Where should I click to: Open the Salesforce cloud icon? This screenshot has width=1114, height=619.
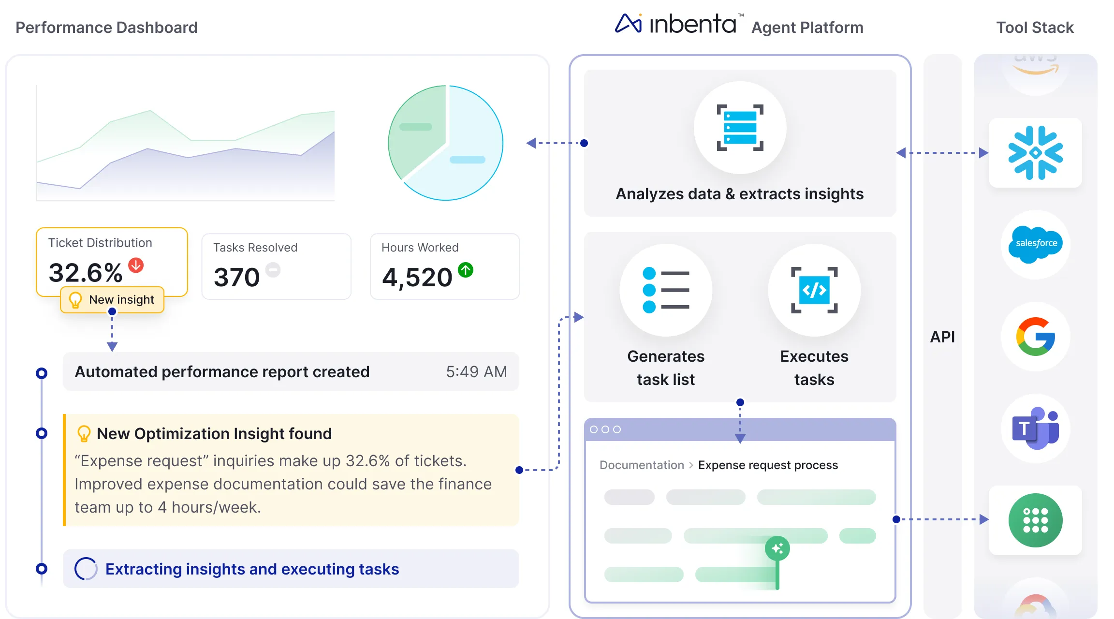(x=1035, y=244)
